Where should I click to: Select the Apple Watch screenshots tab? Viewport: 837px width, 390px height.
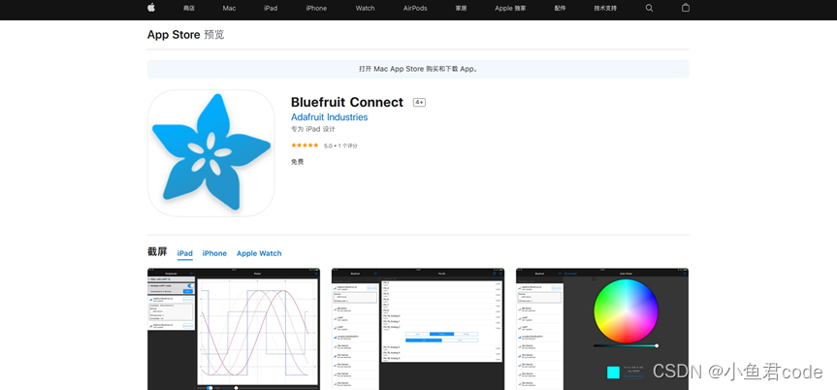(x=259, y=253)
